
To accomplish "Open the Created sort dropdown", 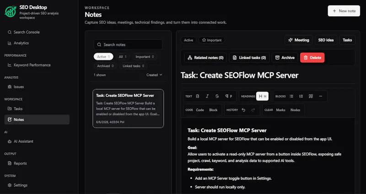I will click(x=154, y=75).
